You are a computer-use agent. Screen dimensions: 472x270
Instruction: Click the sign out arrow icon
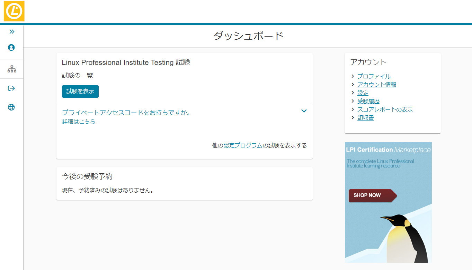tap(11, 88)
